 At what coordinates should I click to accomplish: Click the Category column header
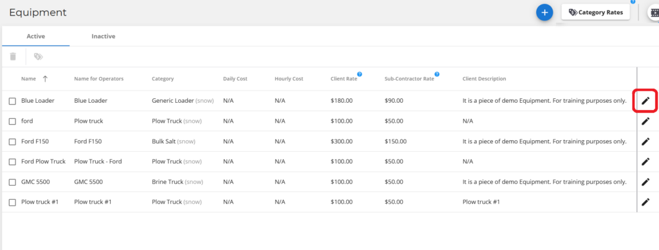163,79
